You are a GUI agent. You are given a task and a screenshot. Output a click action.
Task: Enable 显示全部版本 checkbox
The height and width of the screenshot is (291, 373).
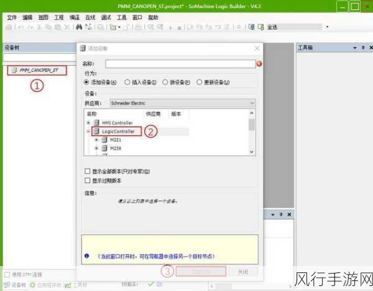pos(88,171)
